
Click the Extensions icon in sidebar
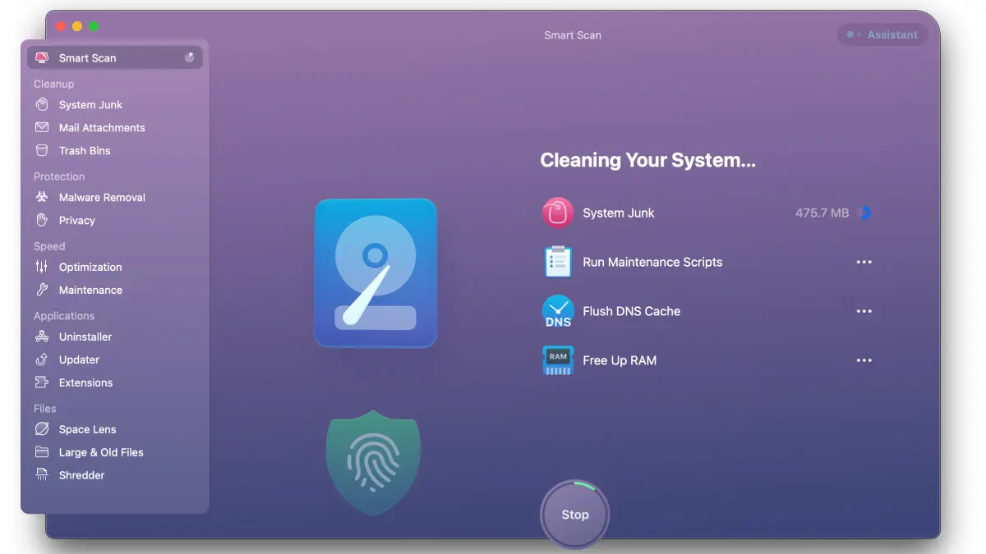pos(42,382)
